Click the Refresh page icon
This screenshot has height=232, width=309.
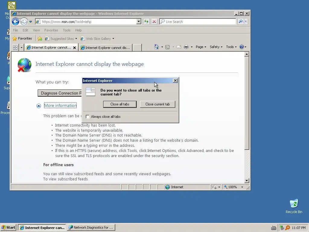[146, 21]
